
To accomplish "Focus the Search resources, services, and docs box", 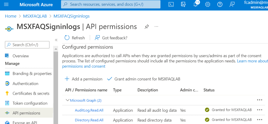I will click(111, 4).
